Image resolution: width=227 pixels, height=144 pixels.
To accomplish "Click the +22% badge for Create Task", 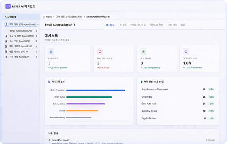I will (211, 97).
